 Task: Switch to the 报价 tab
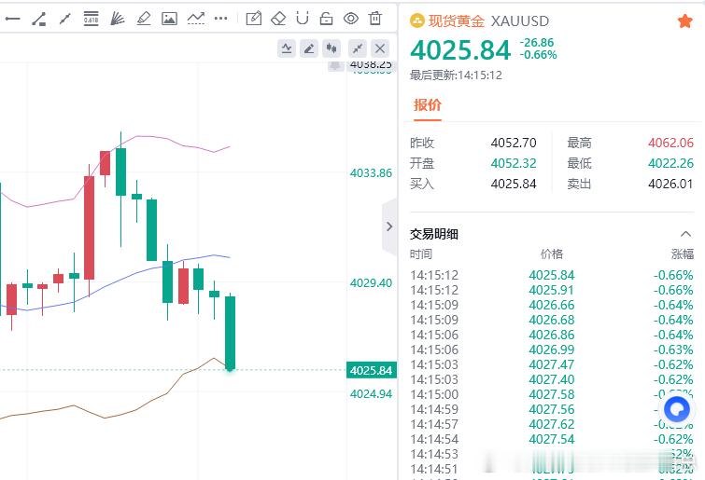point(428,105)
